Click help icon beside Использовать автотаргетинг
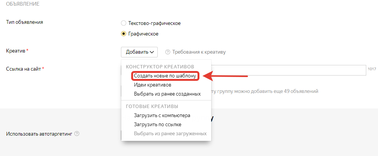 [x=77, y=134]
